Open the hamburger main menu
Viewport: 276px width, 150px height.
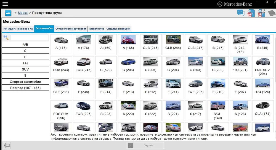5,4
